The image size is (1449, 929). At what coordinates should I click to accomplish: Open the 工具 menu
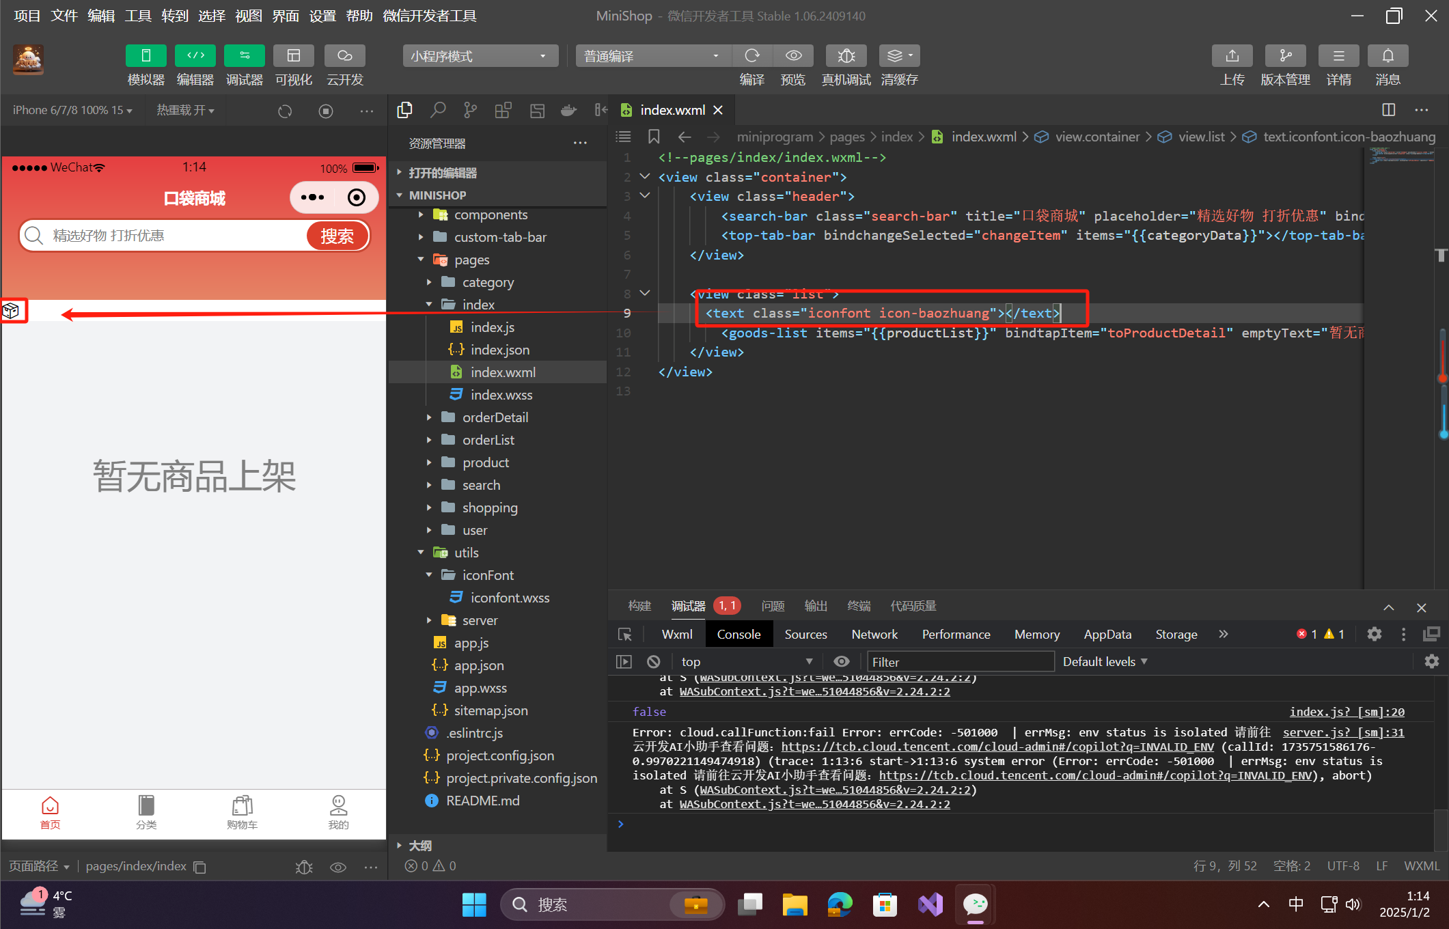pyautogui.click(x=137, y=16)
